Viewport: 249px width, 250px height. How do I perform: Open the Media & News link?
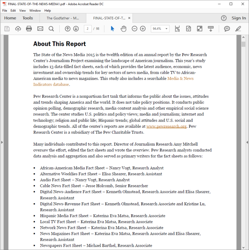180,79
